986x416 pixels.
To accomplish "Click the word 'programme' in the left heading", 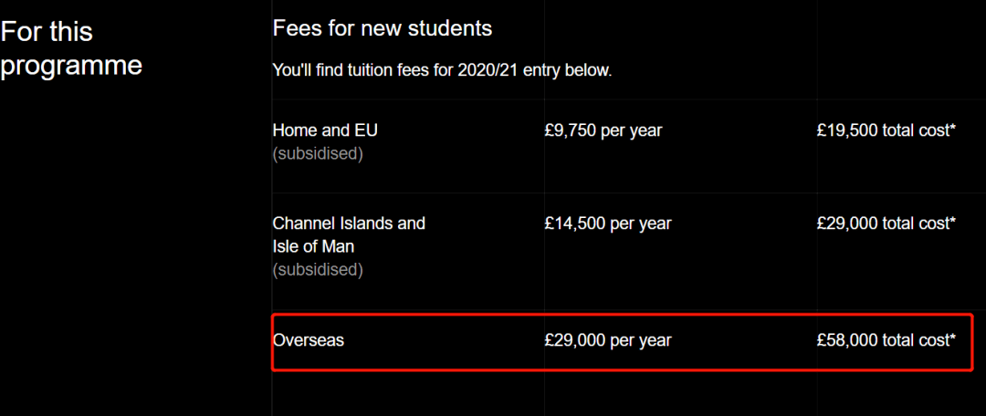I will point(71,66).
